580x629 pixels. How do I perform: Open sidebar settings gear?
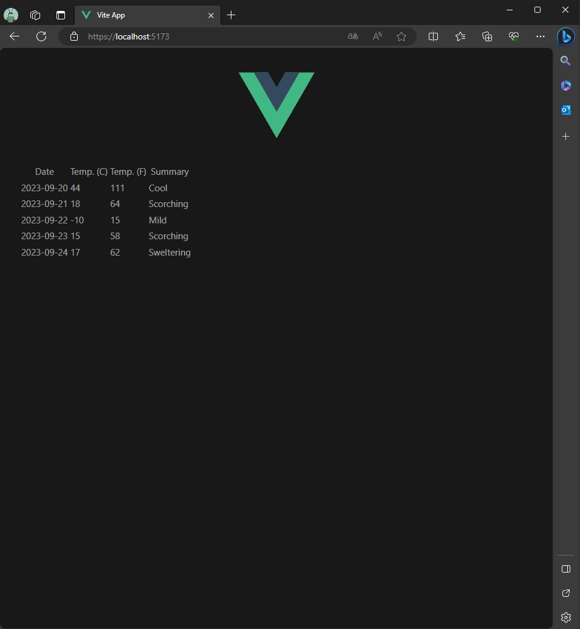566,617
